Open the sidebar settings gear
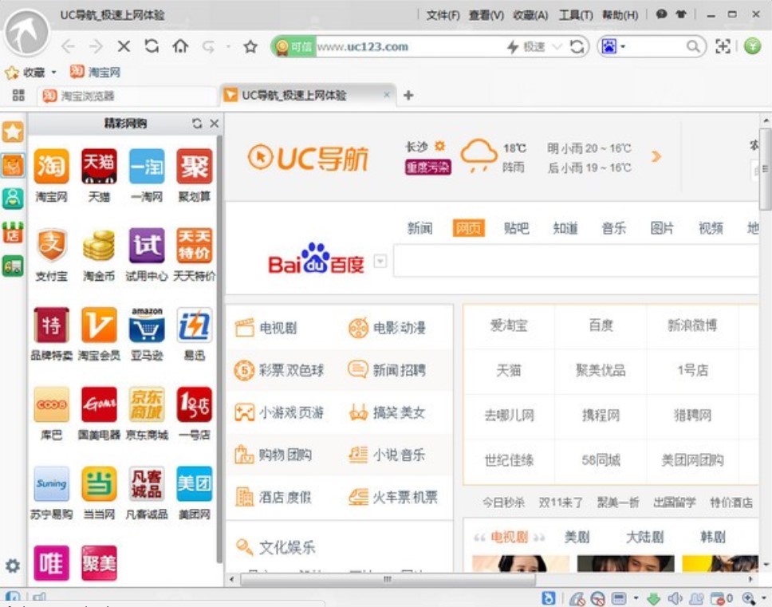 12,566
